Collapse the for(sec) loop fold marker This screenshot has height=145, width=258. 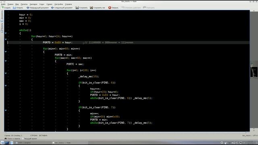point(6,61)
